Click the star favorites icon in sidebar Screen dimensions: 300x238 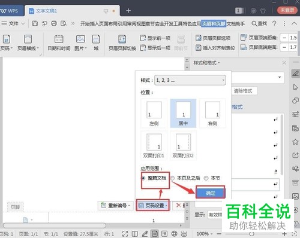295,142
